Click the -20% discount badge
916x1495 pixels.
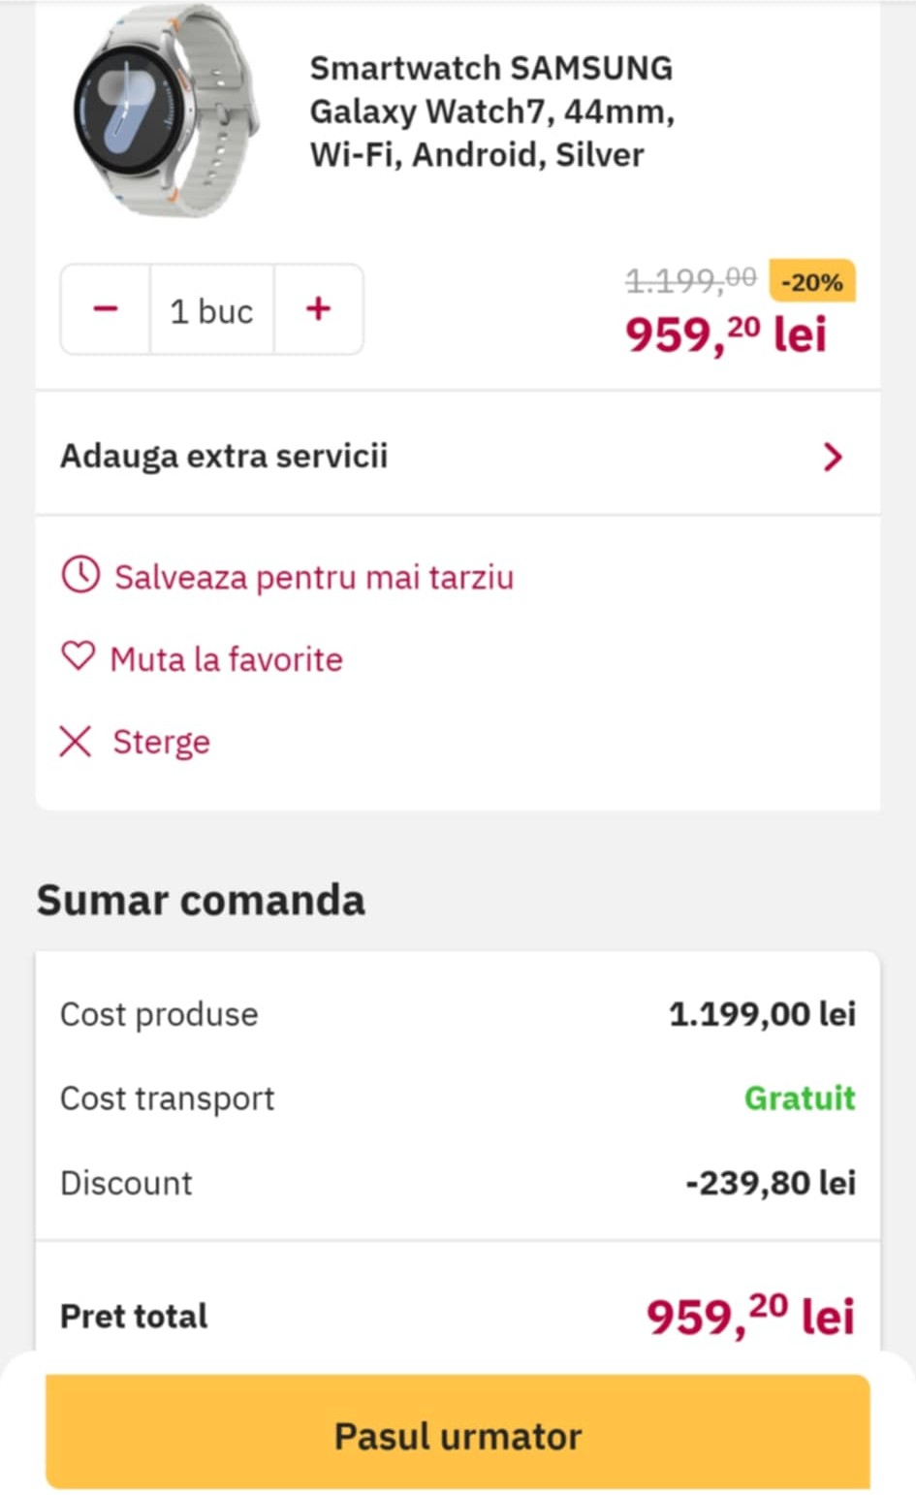pos(811,282)
